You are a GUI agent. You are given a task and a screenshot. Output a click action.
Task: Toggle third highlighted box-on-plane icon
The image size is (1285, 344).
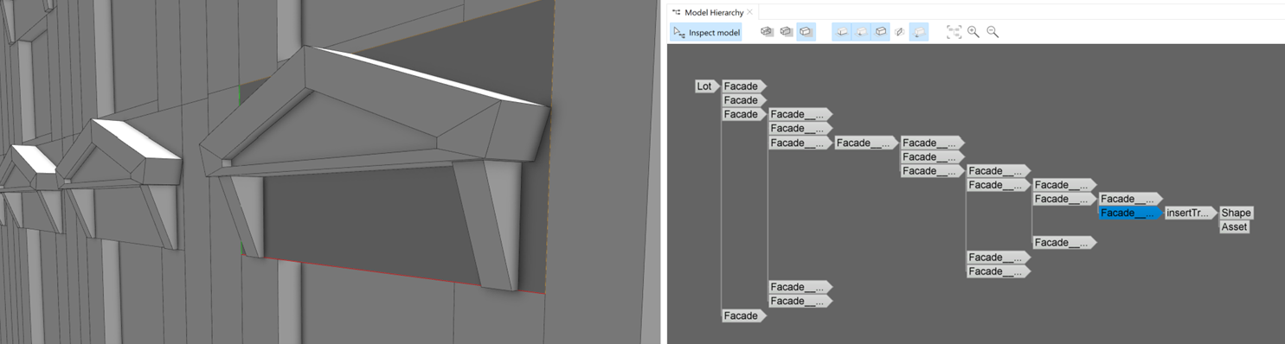tap(880, 32)
